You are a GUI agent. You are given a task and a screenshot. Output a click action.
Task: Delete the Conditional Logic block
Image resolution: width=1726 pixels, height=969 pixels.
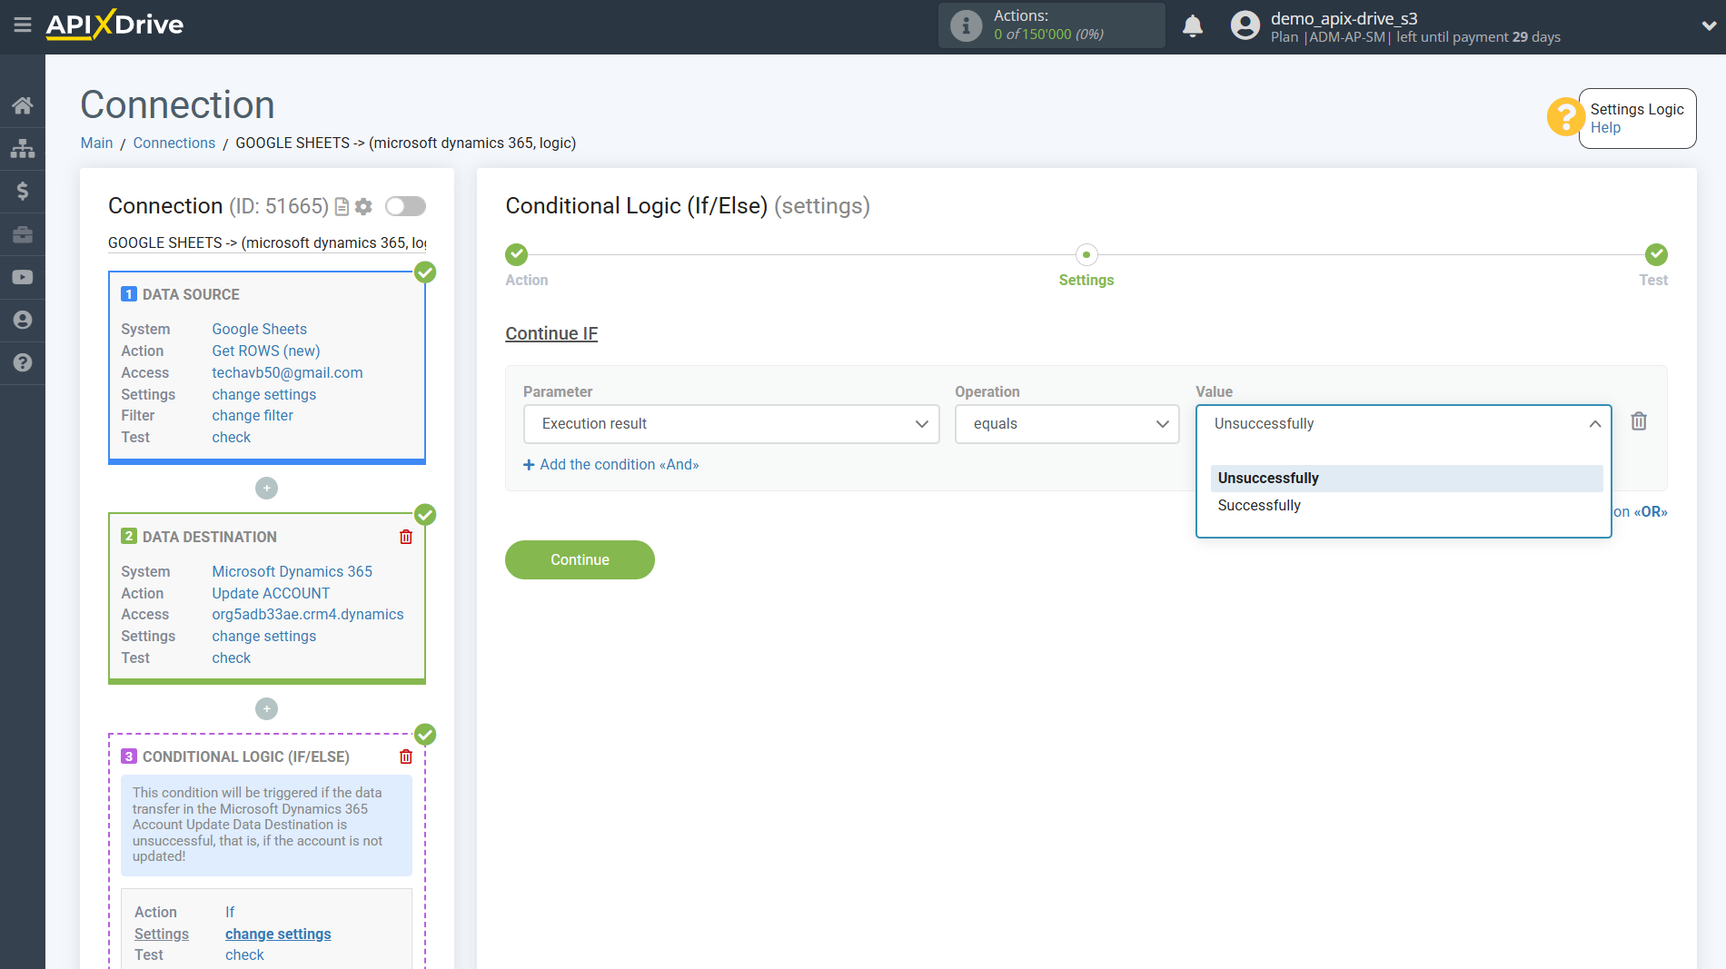coord(406,756)
